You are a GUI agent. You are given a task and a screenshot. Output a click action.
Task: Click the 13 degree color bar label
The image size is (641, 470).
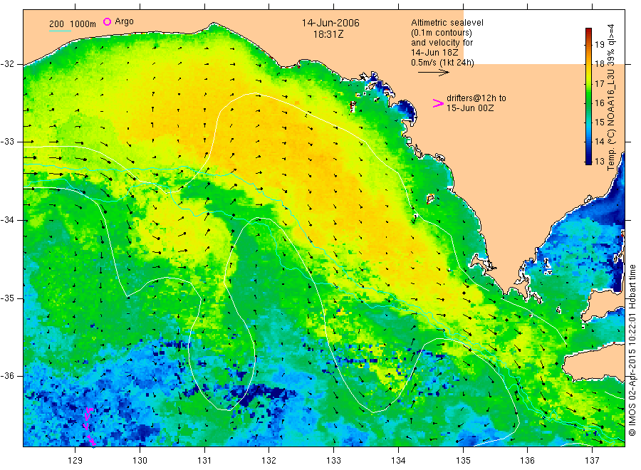click(x=599, y=162)
